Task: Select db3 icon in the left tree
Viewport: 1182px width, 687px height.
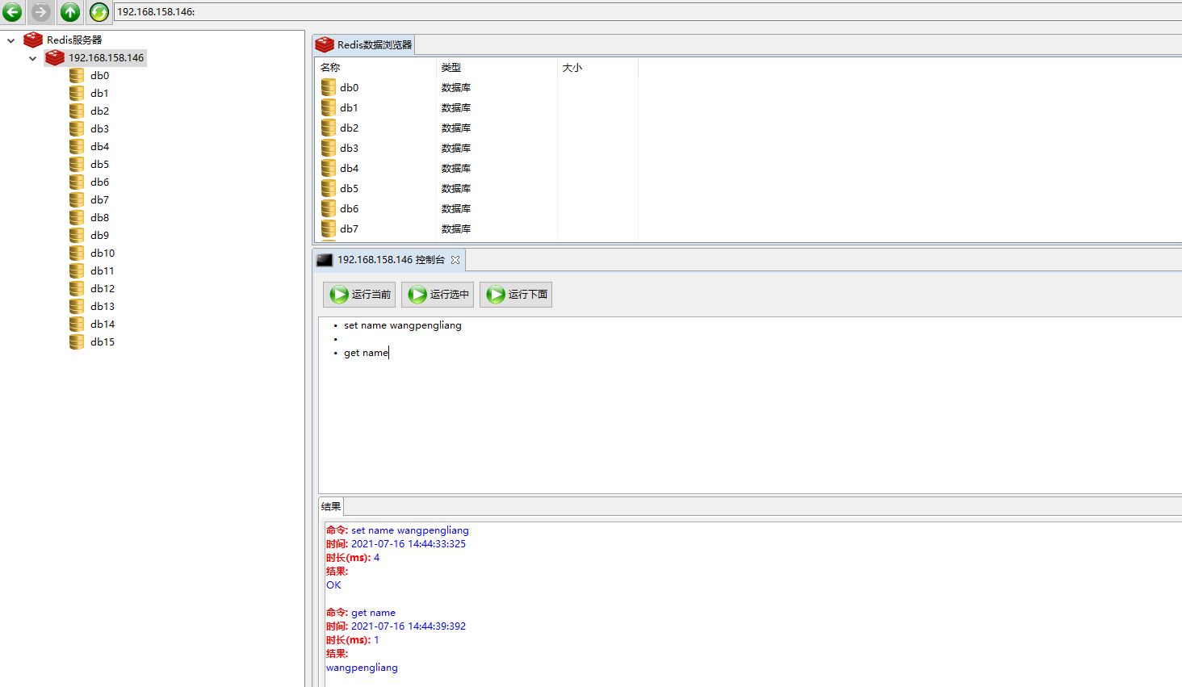Action: click(77, 129)
